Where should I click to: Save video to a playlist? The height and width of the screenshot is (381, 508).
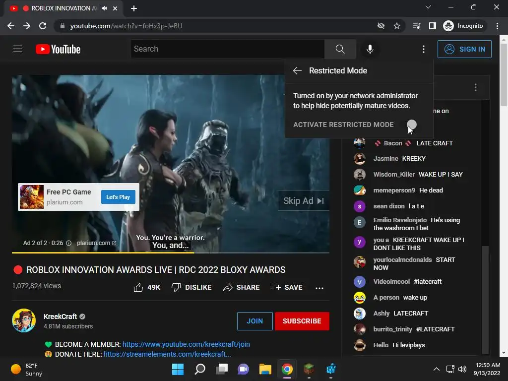[286, 287]
